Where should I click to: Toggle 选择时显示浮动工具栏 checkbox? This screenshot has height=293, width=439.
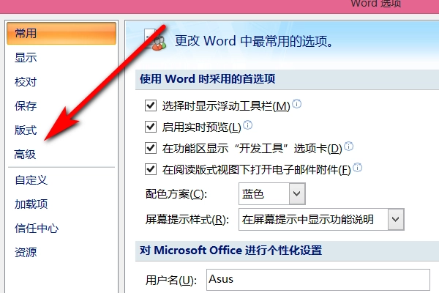pos(151,105)
